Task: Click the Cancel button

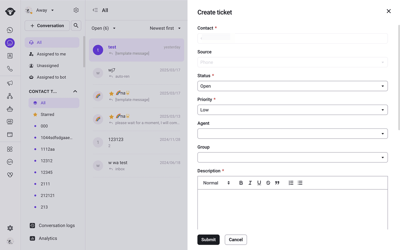Action: [x=236, y=240]
